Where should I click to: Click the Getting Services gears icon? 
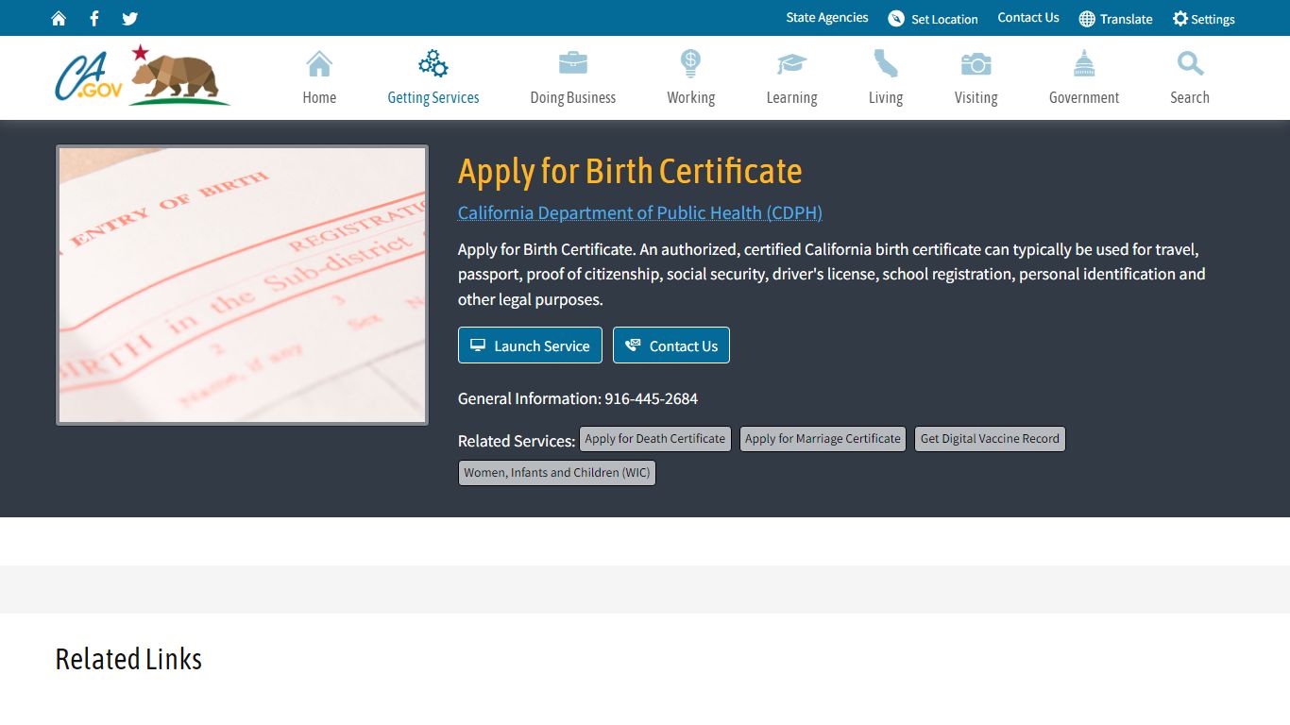[433, 64]
